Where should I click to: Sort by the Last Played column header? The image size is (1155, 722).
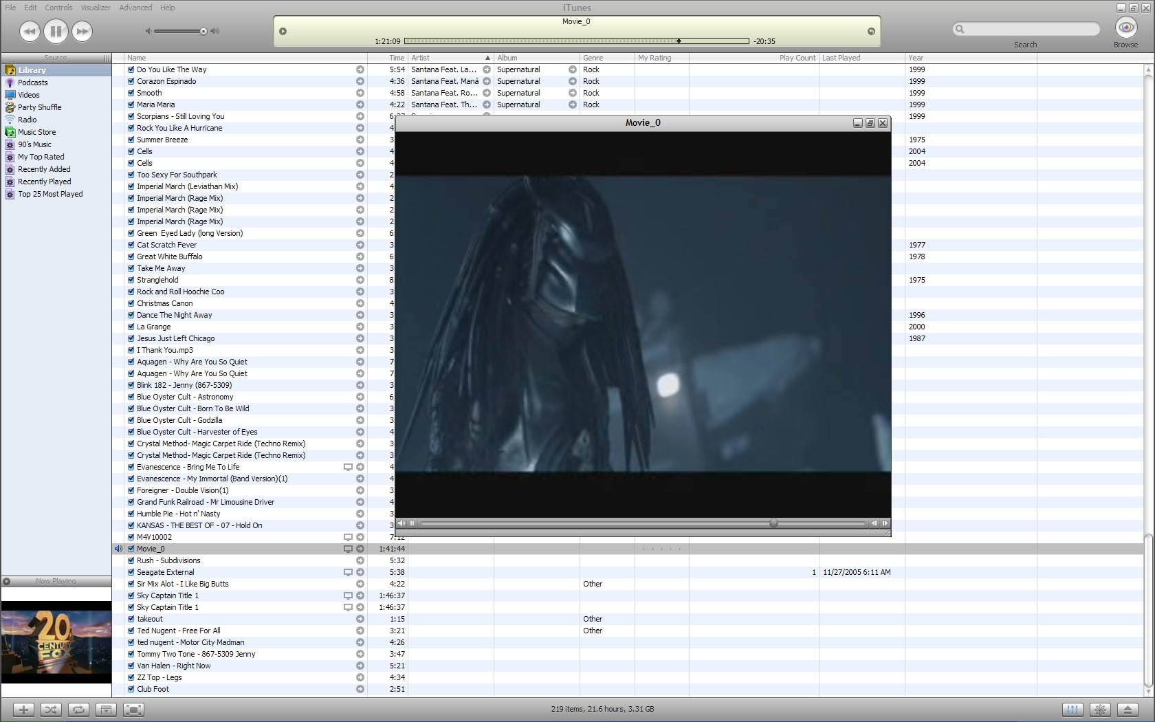pos(861,58)
